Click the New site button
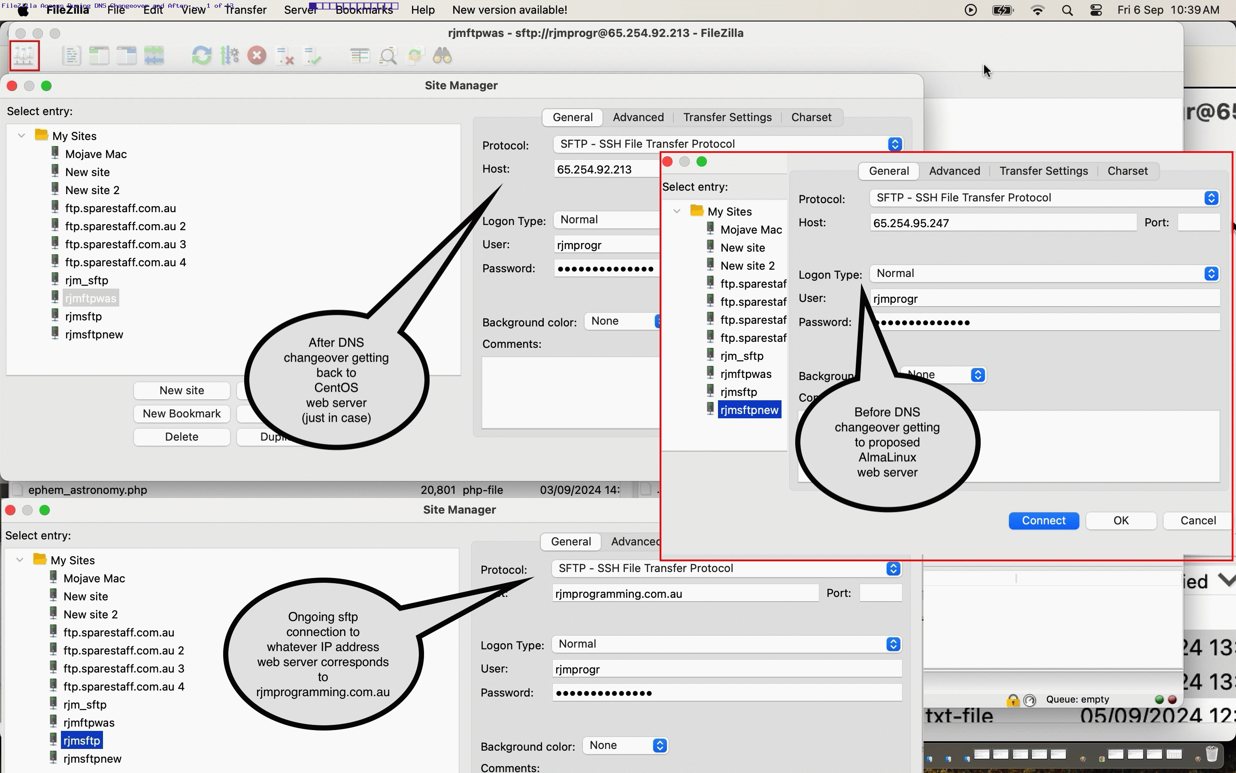Viewport: 1236px width, 773px height. [182, 391]
